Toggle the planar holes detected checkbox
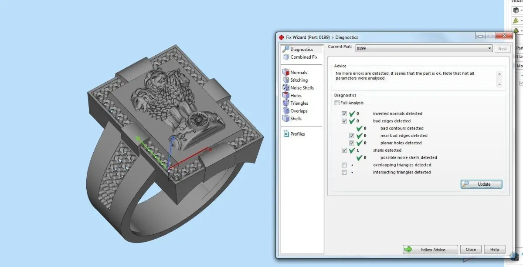Screen dimensions: 523x267 (x=352, y=143)
